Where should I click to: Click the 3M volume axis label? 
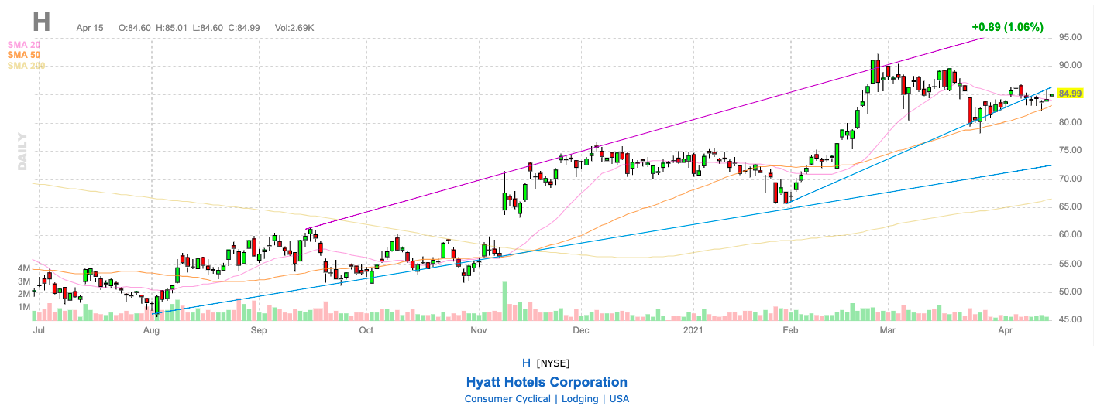[x=22, y=281]
